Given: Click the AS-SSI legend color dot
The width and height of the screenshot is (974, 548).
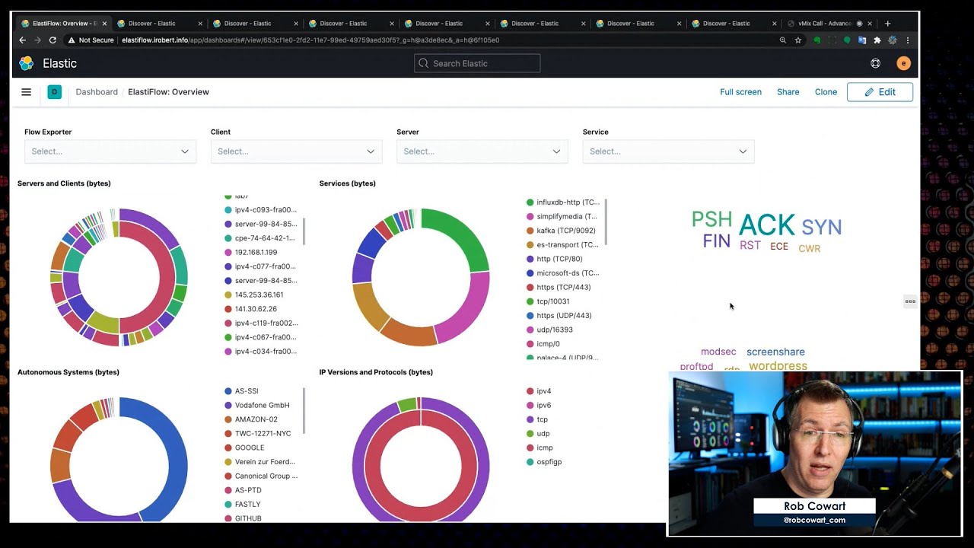Looking at the screenshot, I should pos(228,391).
